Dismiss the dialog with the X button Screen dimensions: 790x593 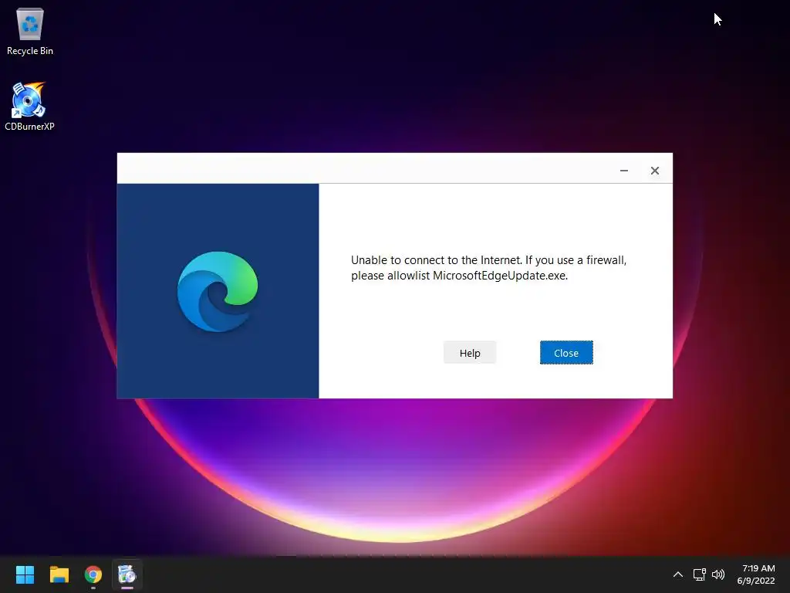pyautogui.click(x=654, y=171)
